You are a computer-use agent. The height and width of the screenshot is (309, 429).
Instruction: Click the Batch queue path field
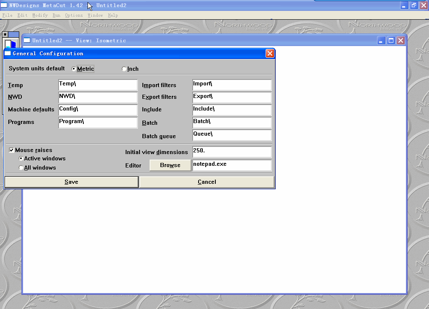click(x=232, y=135)
